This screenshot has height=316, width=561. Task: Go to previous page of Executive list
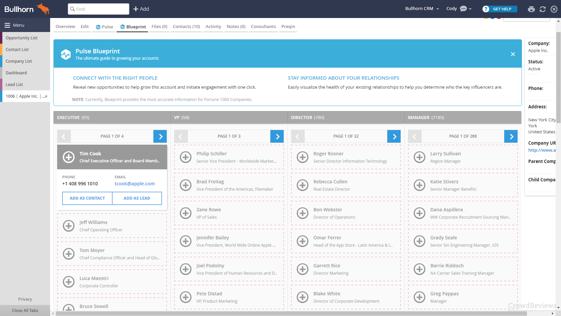[64, 136]
